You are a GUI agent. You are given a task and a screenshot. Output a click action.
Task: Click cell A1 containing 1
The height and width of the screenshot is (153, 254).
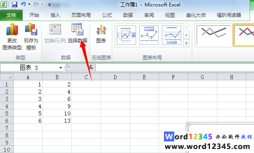point(28,84)
